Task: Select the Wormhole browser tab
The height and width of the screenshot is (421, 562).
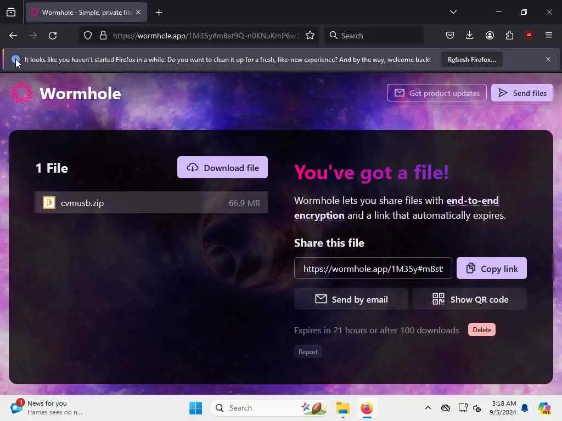Action: click(86, 13)
